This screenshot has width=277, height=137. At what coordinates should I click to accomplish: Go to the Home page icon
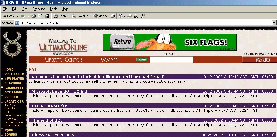click(47, 16)
